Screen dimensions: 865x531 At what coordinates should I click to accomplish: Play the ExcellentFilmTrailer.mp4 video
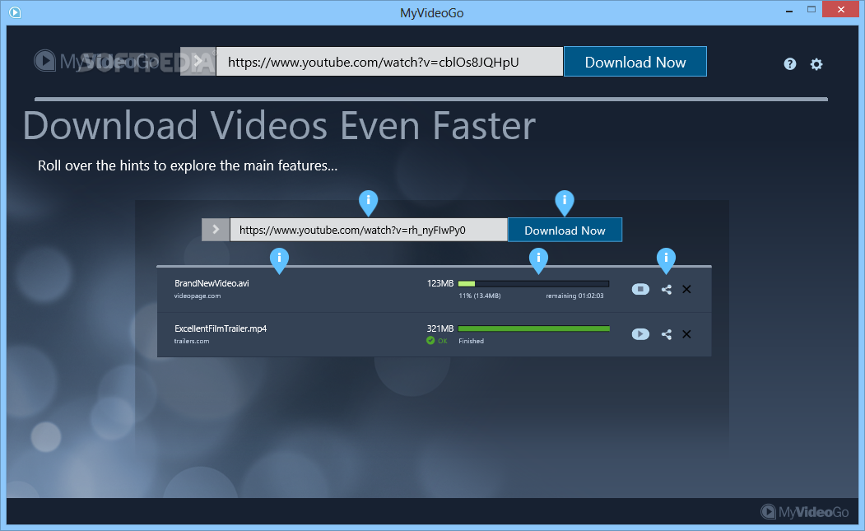tap(640, 334)
